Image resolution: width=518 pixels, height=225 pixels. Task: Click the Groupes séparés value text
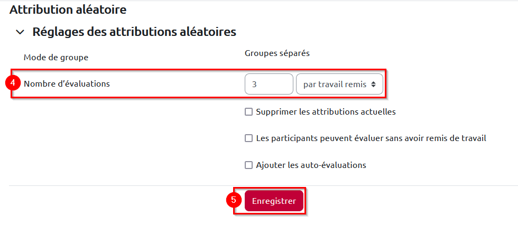click(x=277, y=53)
